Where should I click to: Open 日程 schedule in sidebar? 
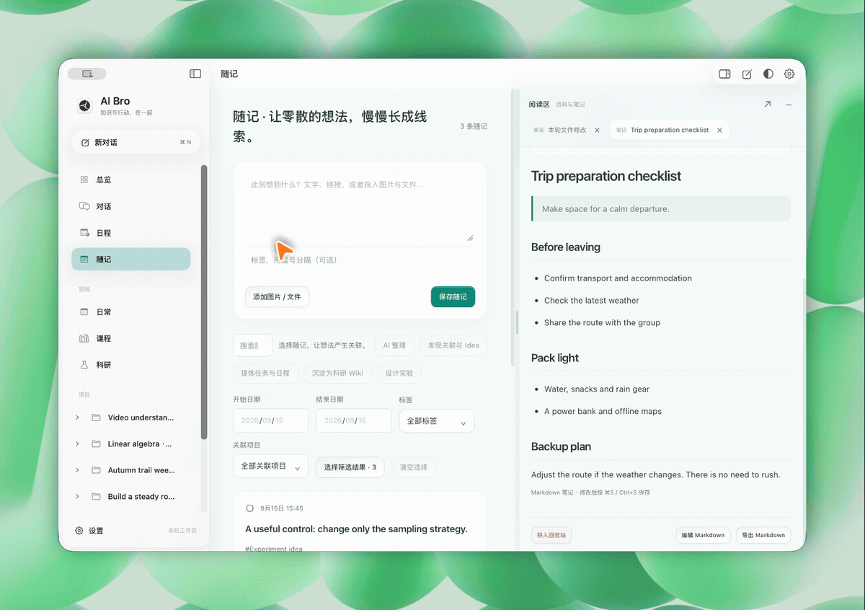(x=131, y=233)
